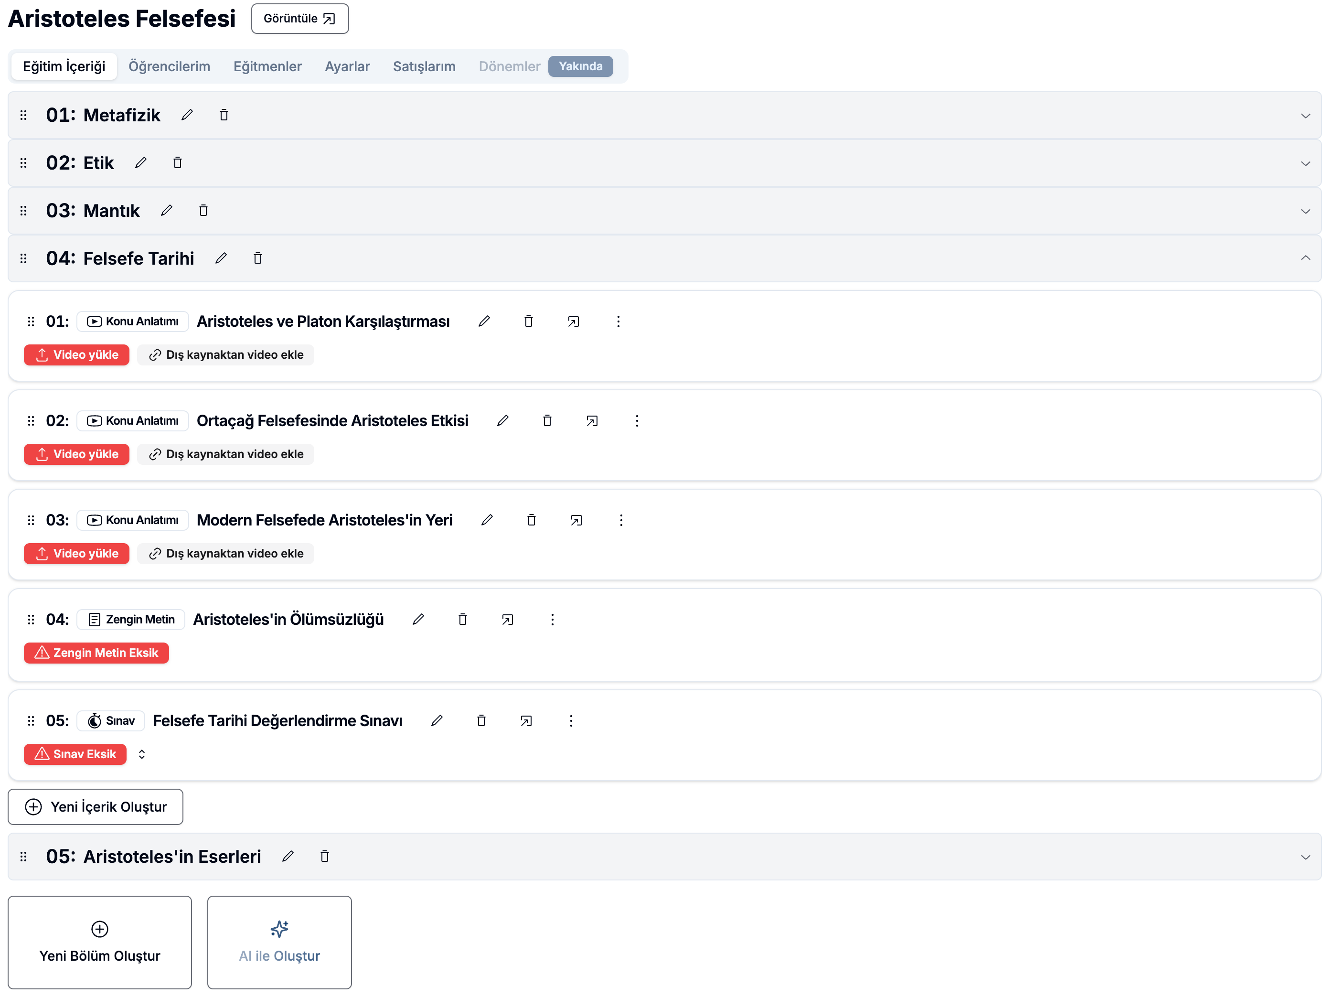Open Modern Felsefede Aristoteles'in Yeri preview
Image resolution: width=1333 pixels, height=997 pixels.
click(576, 520)
